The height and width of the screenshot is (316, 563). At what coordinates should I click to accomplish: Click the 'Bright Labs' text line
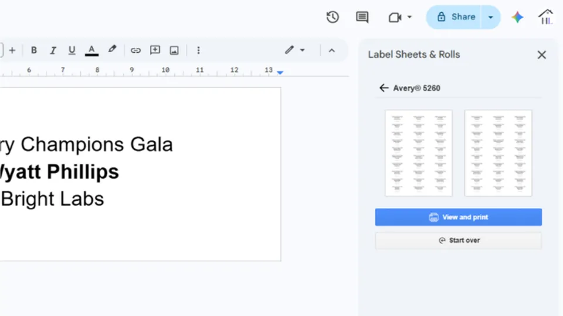pyautogui.click(x=52, y=199)
